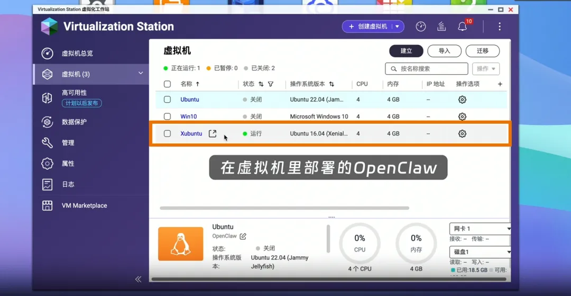The image size is (571, 296).
Task: Click the 迁移 button
Action: [483, 51]
